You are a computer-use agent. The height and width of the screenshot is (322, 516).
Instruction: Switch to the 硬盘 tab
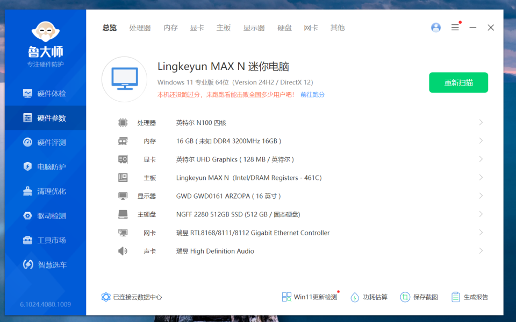click(284, 27)
